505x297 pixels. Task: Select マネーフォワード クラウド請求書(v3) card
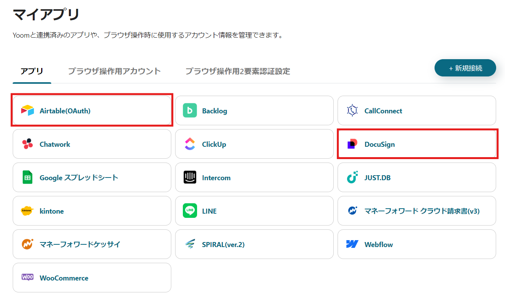tap(416, 211)
